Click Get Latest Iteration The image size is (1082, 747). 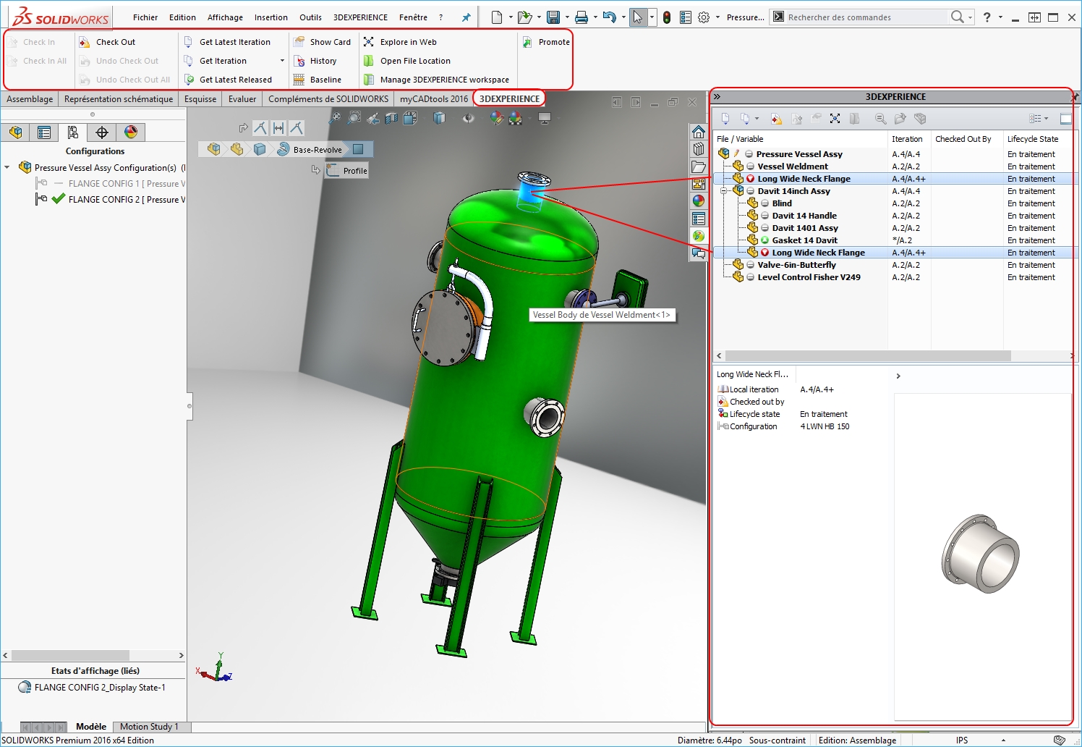[x=227, y=42]
